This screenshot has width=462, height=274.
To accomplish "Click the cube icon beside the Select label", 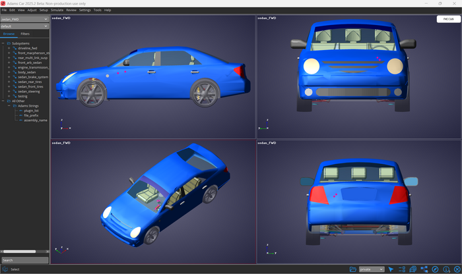I will pyautogui.click(x=5, y=269).
